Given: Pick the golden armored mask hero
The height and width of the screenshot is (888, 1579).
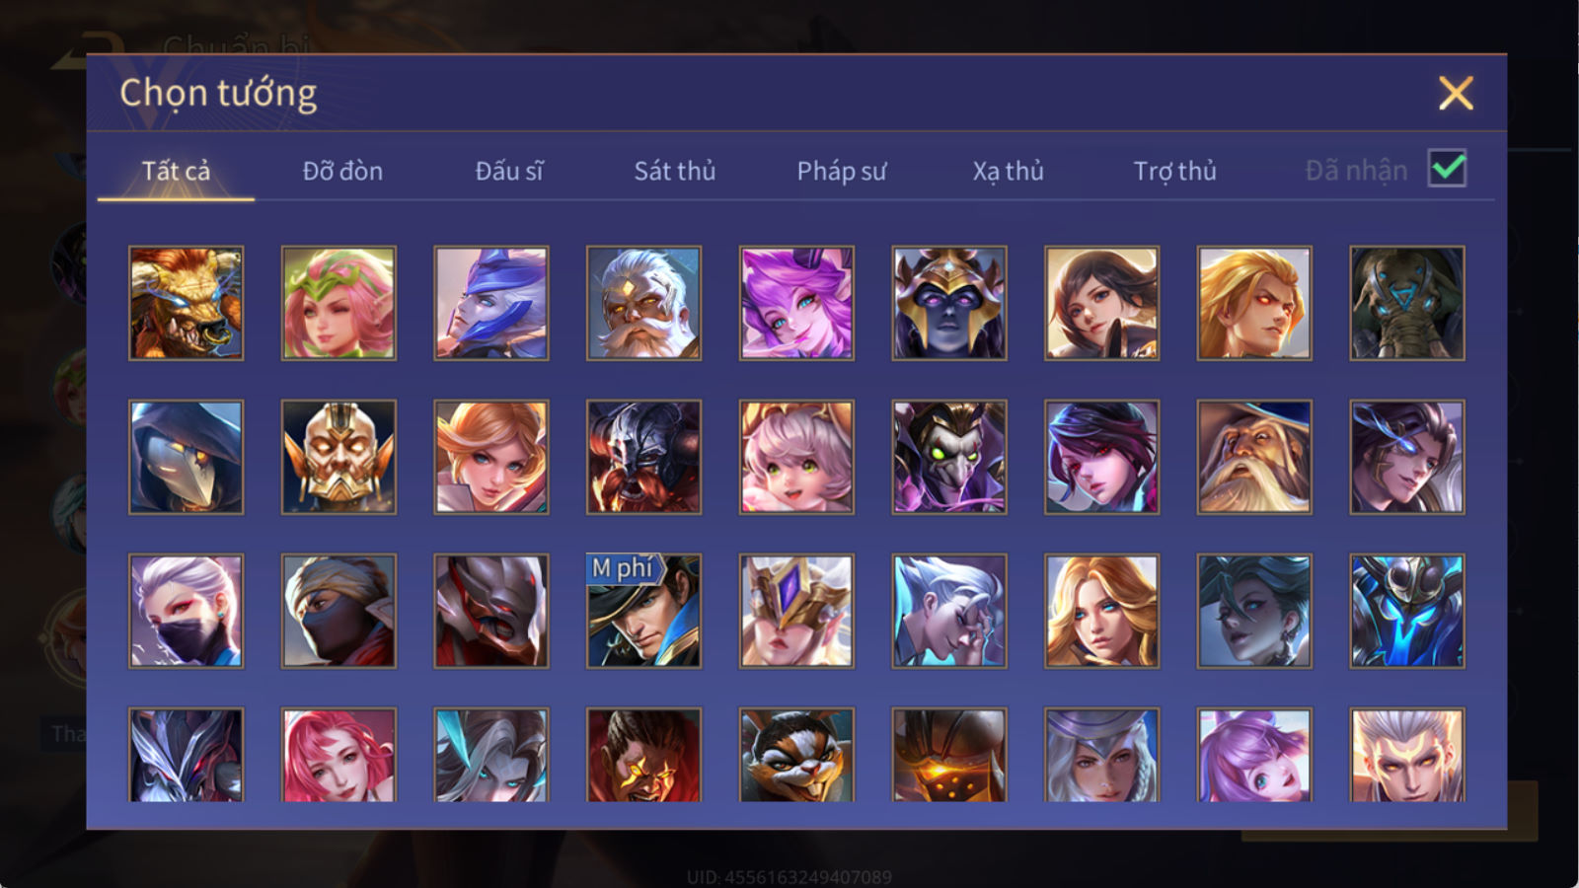Looking at the screenshot, I should (338, 457).
